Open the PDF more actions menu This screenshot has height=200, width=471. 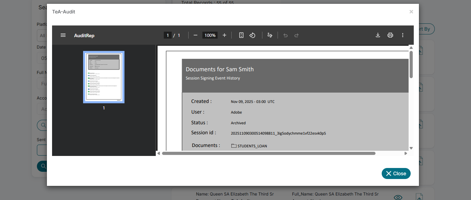(x=403, y=35)
